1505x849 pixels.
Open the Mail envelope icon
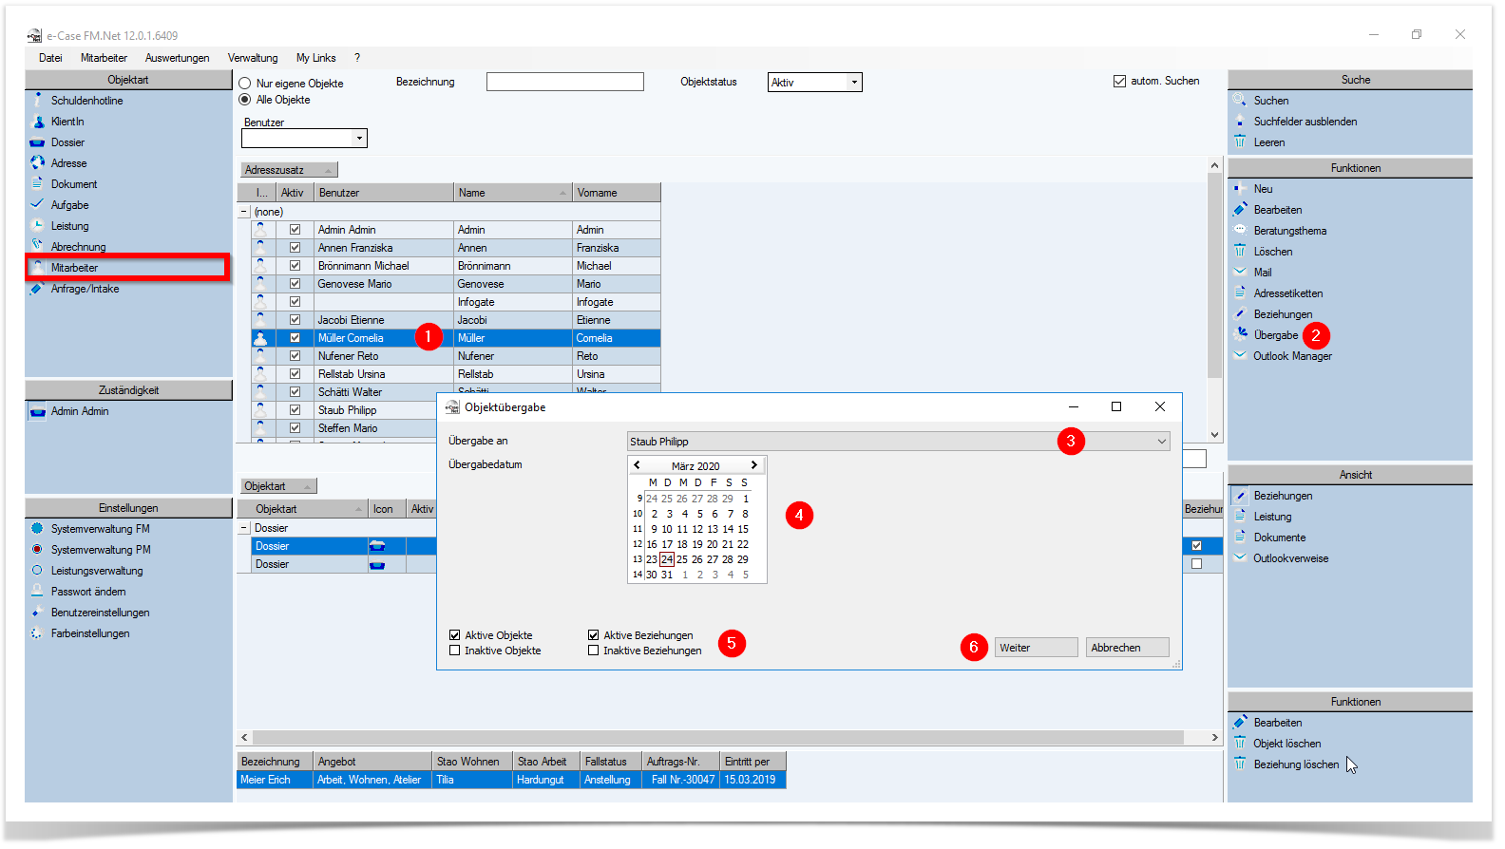[1240, 272]
